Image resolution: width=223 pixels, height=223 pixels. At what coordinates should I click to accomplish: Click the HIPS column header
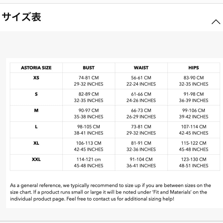(x=194, y=68)
